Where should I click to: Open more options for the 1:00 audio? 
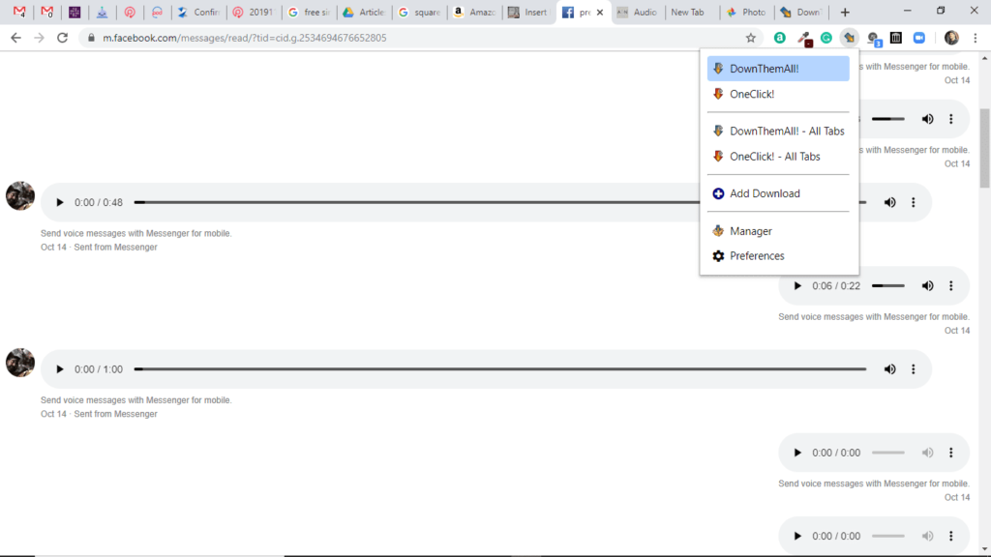(913, 369)
